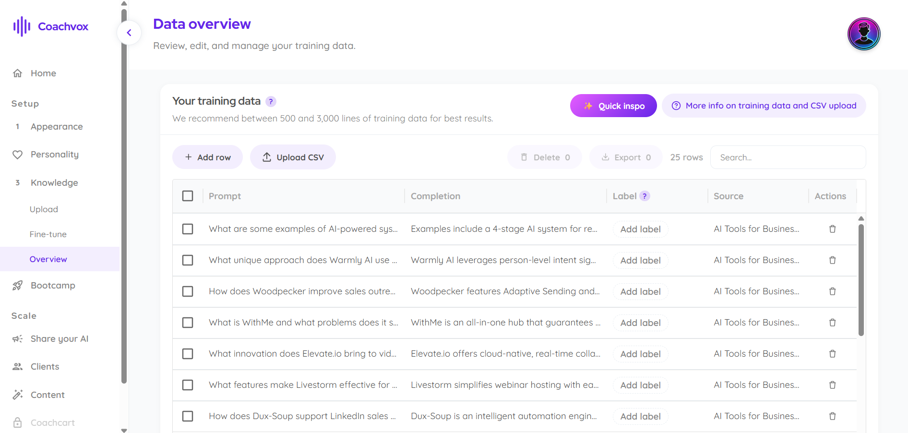
Task: Add label to Livestorm row
Action: pos(640,385)
